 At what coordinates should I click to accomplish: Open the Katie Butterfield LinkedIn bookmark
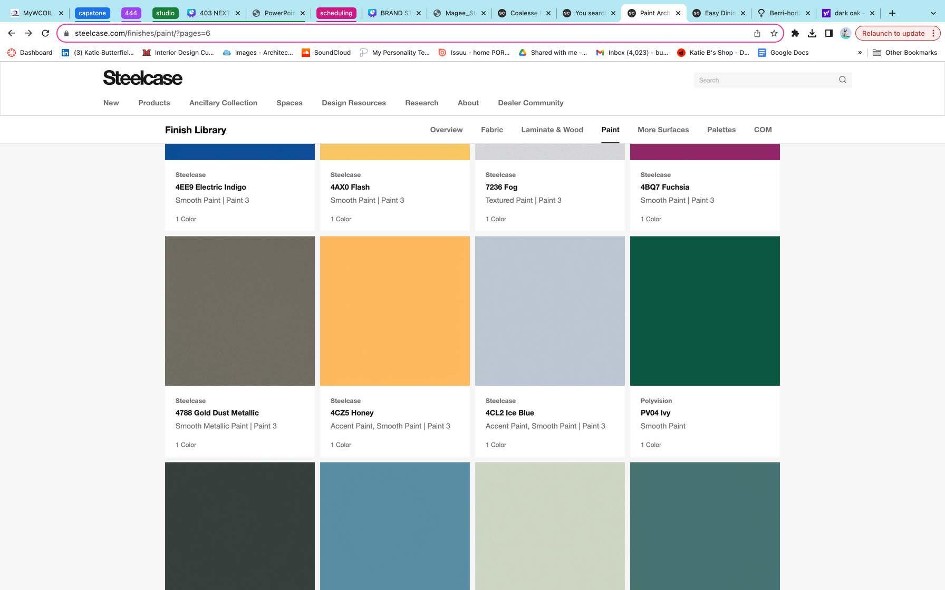tap(98, 53)
